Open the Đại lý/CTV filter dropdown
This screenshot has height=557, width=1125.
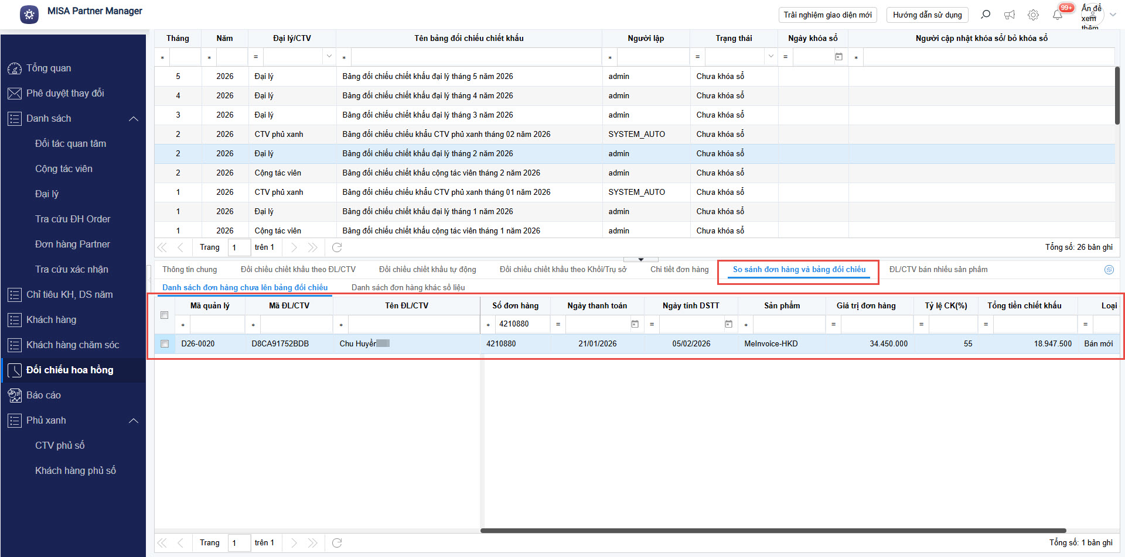pyautogui.click(x=329, y=57)
